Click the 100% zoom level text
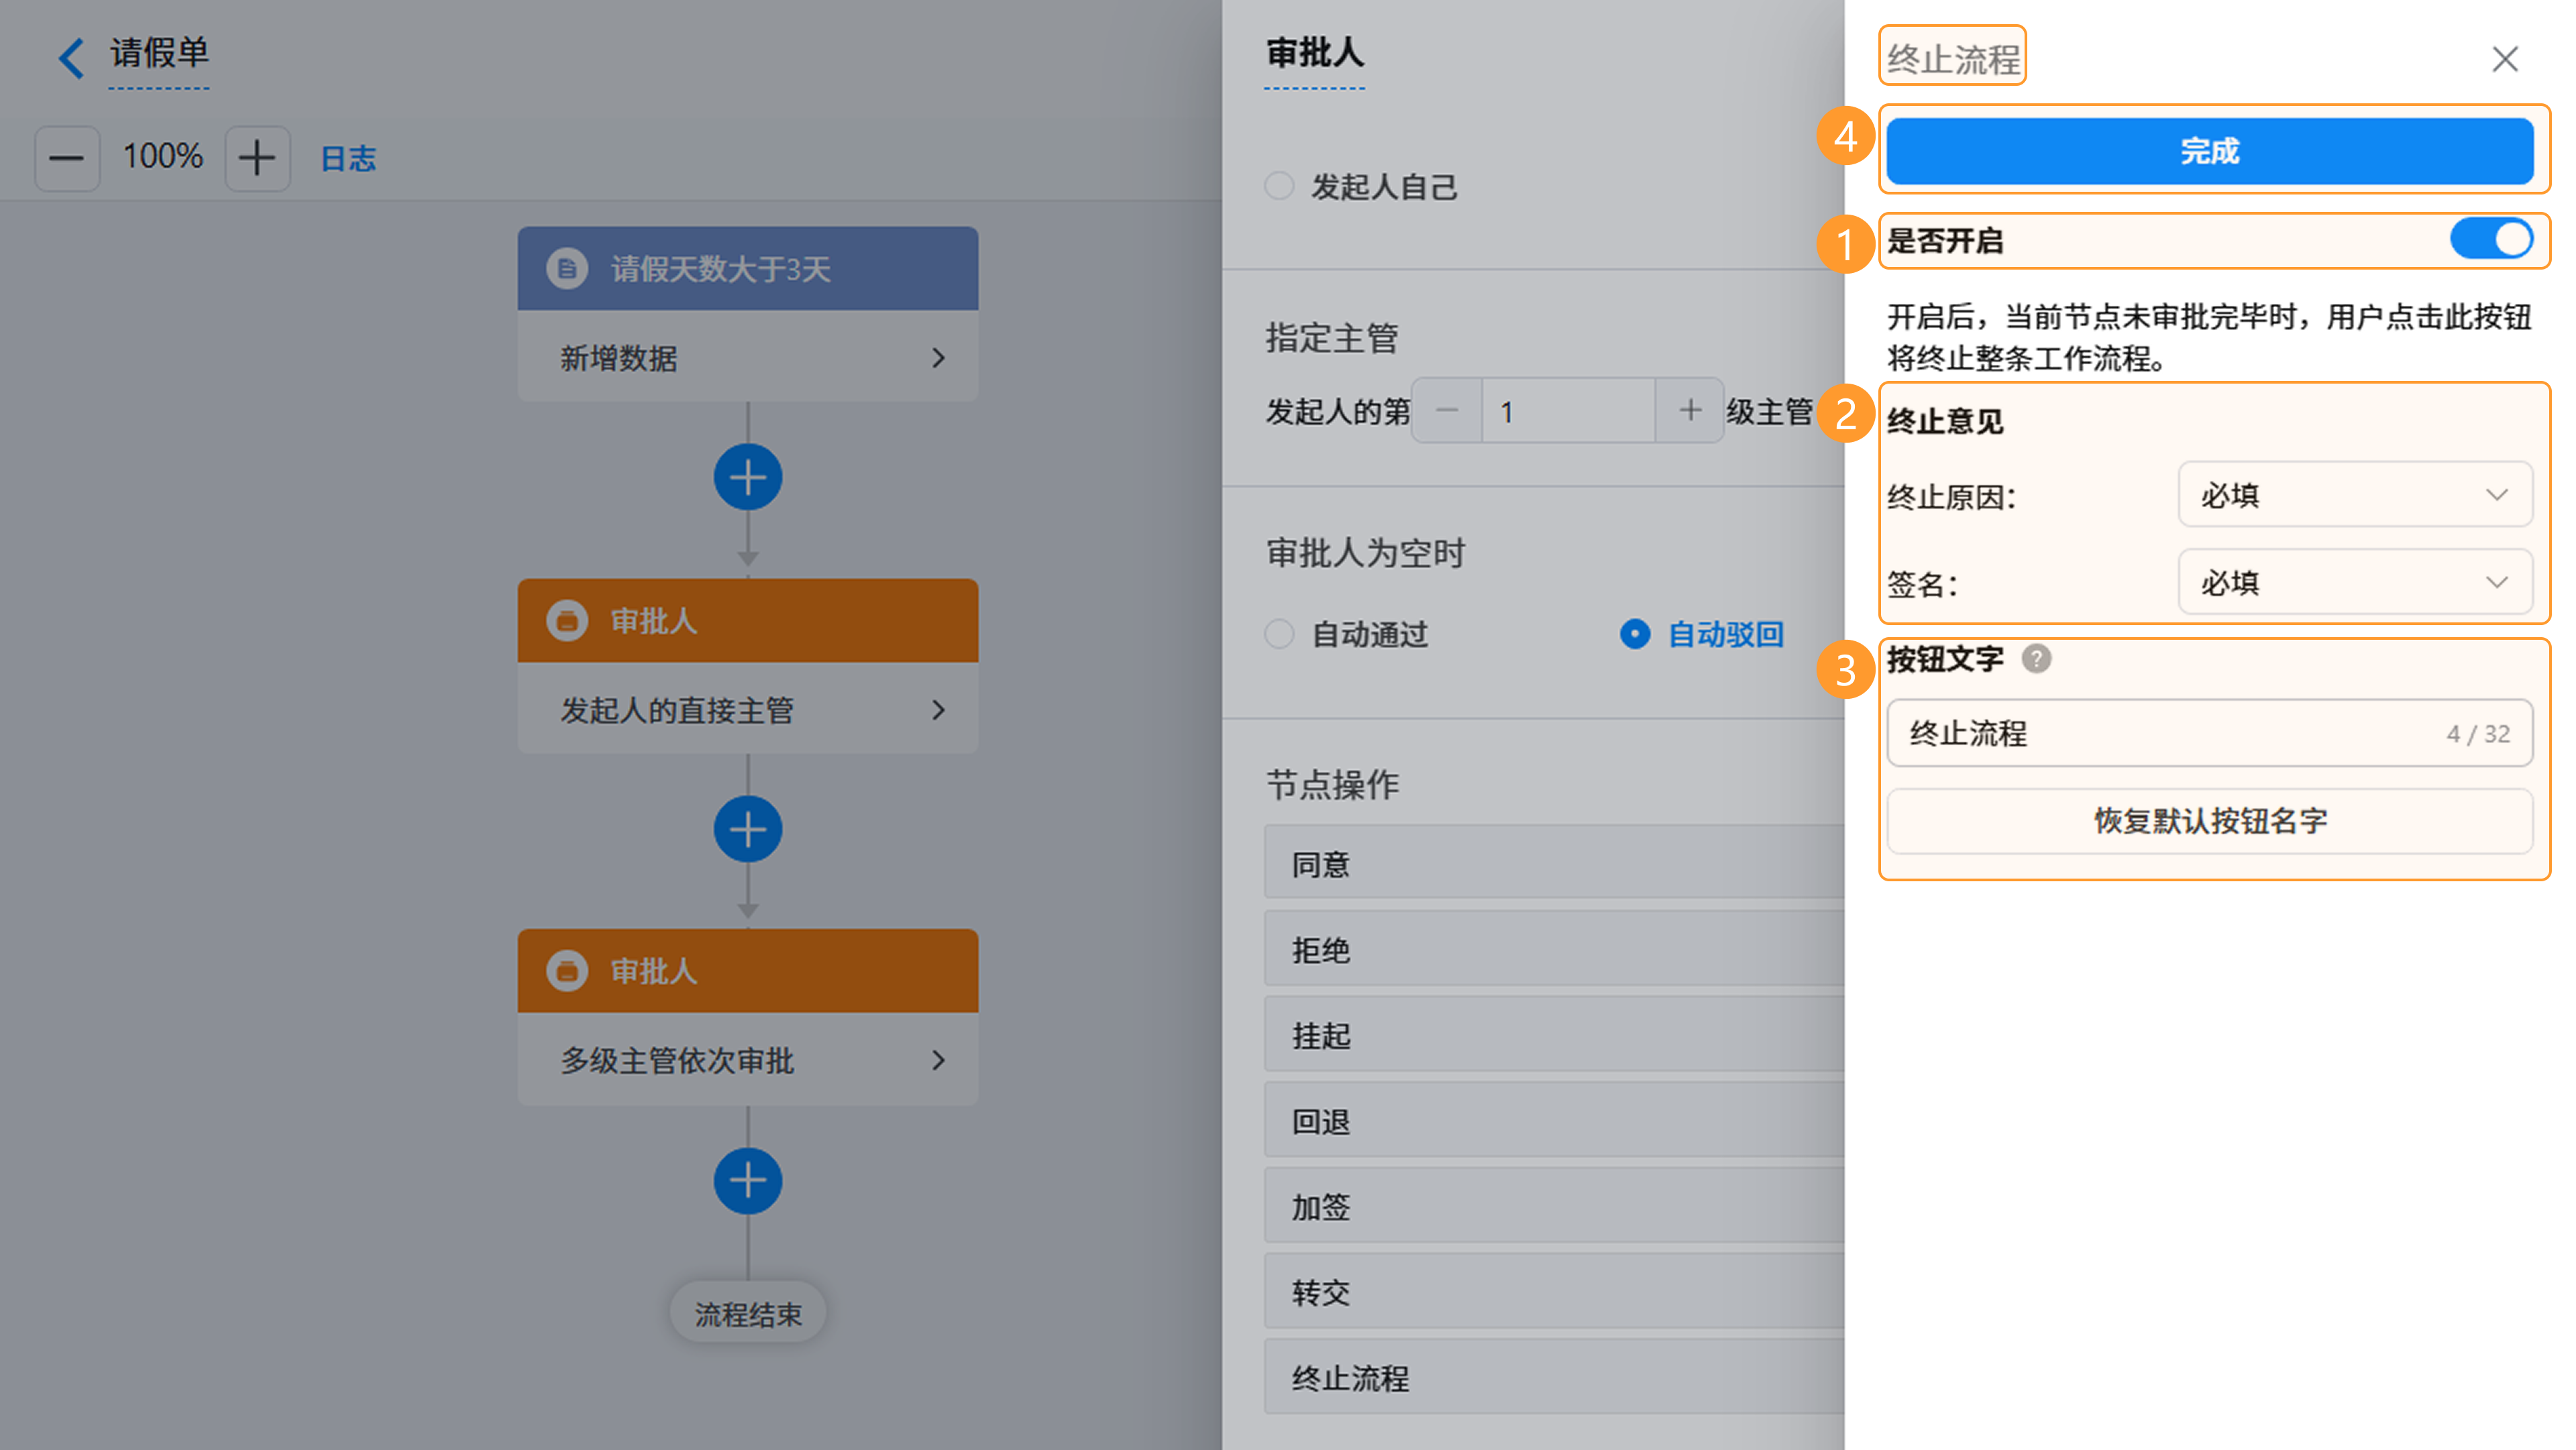Image resolution: width=2576 pixels, height=1450 pixels. click(x=162, y=157)
